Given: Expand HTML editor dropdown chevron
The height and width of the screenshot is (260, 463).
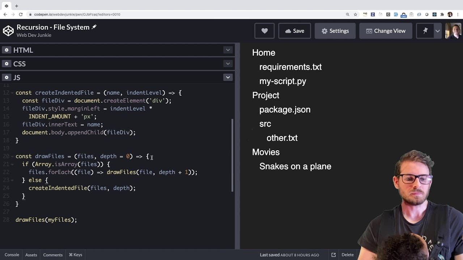Looking at the screenshot, I should click(x=228, y=50).
